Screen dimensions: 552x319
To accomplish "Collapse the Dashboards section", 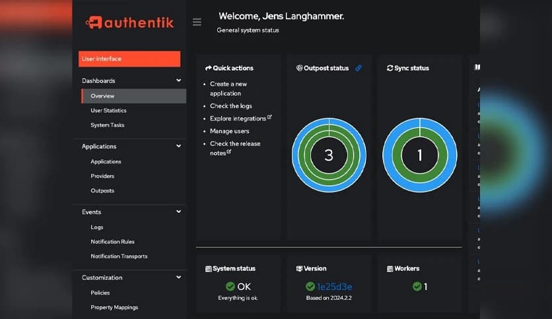I will (x=178, y=80).
